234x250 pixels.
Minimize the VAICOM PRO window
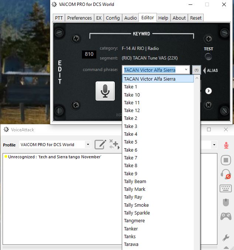tap(190, 4)
